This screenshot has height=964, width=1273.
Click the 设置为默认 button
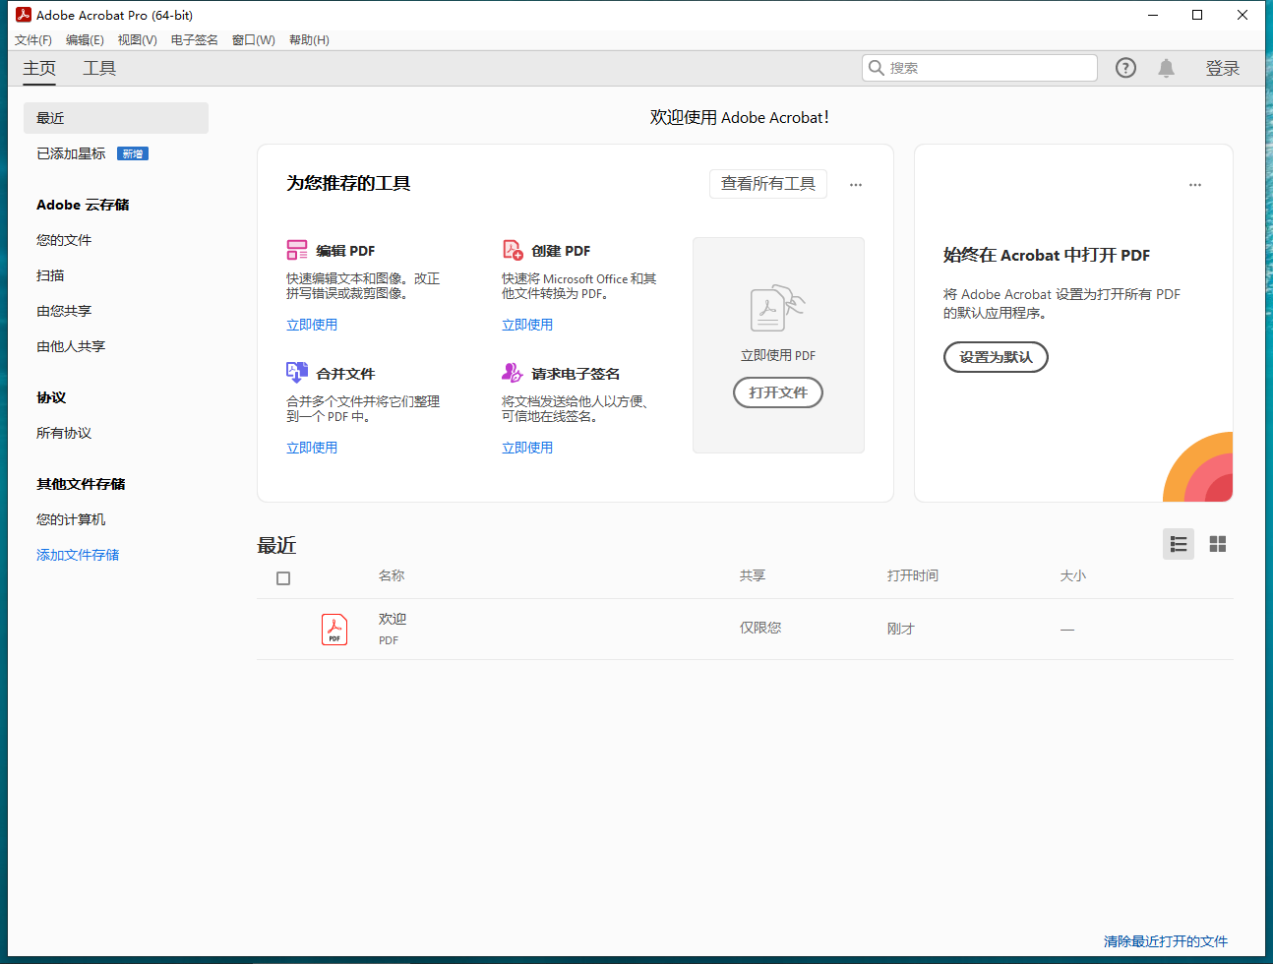point(996,357)
